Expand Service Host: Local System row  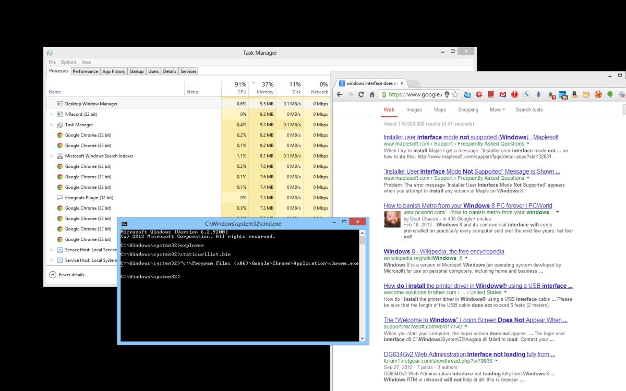[51, 260]
